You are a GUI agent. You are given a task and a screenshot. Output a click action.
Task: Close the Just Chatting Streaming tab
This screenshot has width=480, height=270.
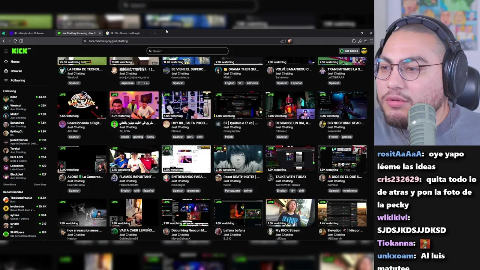coord(99,33)
